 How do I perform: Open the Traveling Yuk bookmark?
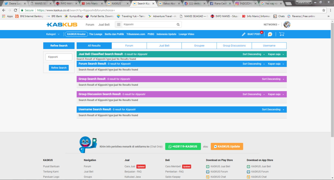[131, 16]
